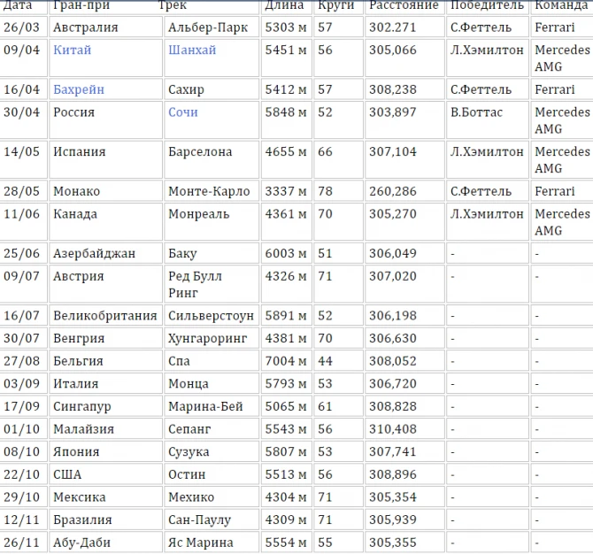Click the 3337 м length value
593x554 pixels.
click(x=286, y=191)
